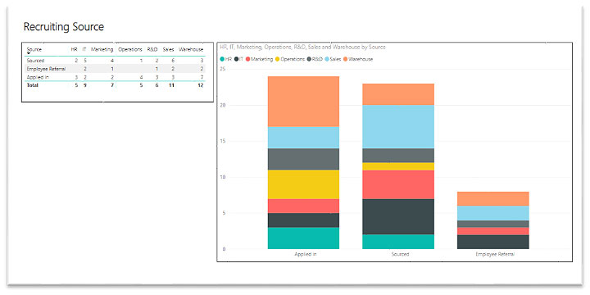Toggle sort arrow under Source column header
590x295 pixels.
click(x=28, y=53)
